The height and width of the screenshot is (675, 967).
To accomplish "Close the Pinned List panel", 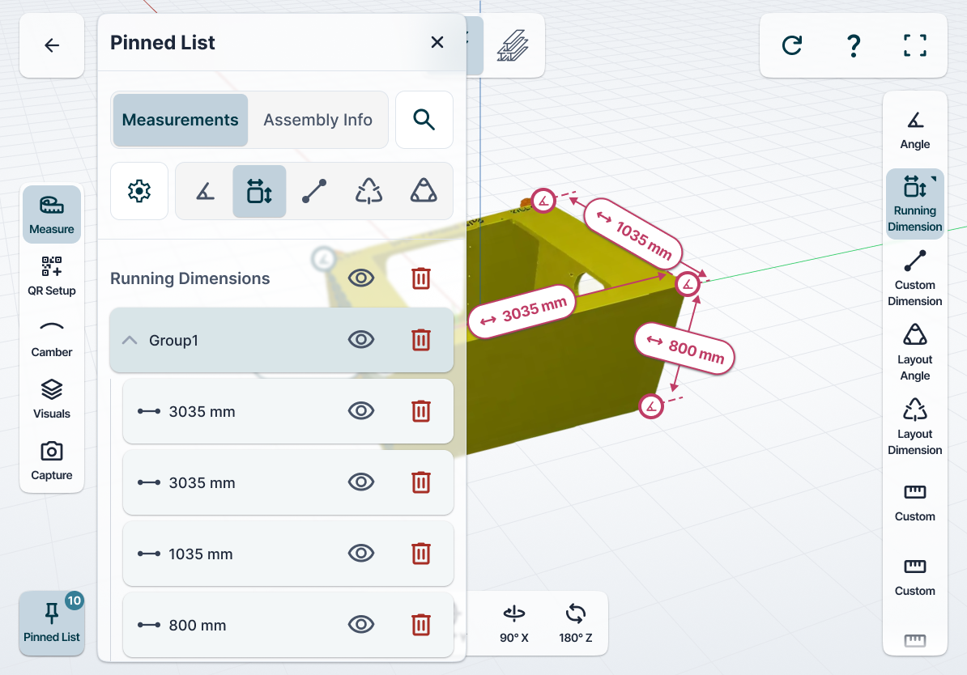I will 437,43.
